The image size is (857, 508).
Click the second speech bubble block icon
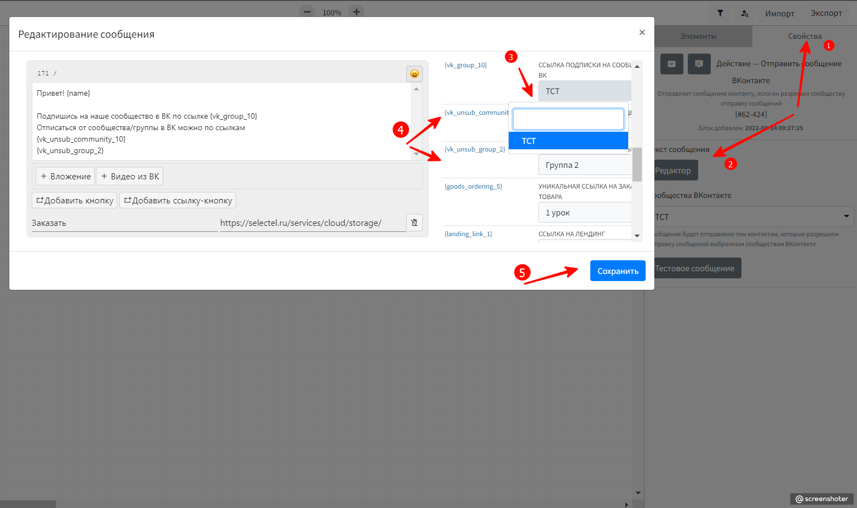coord(699,64)
